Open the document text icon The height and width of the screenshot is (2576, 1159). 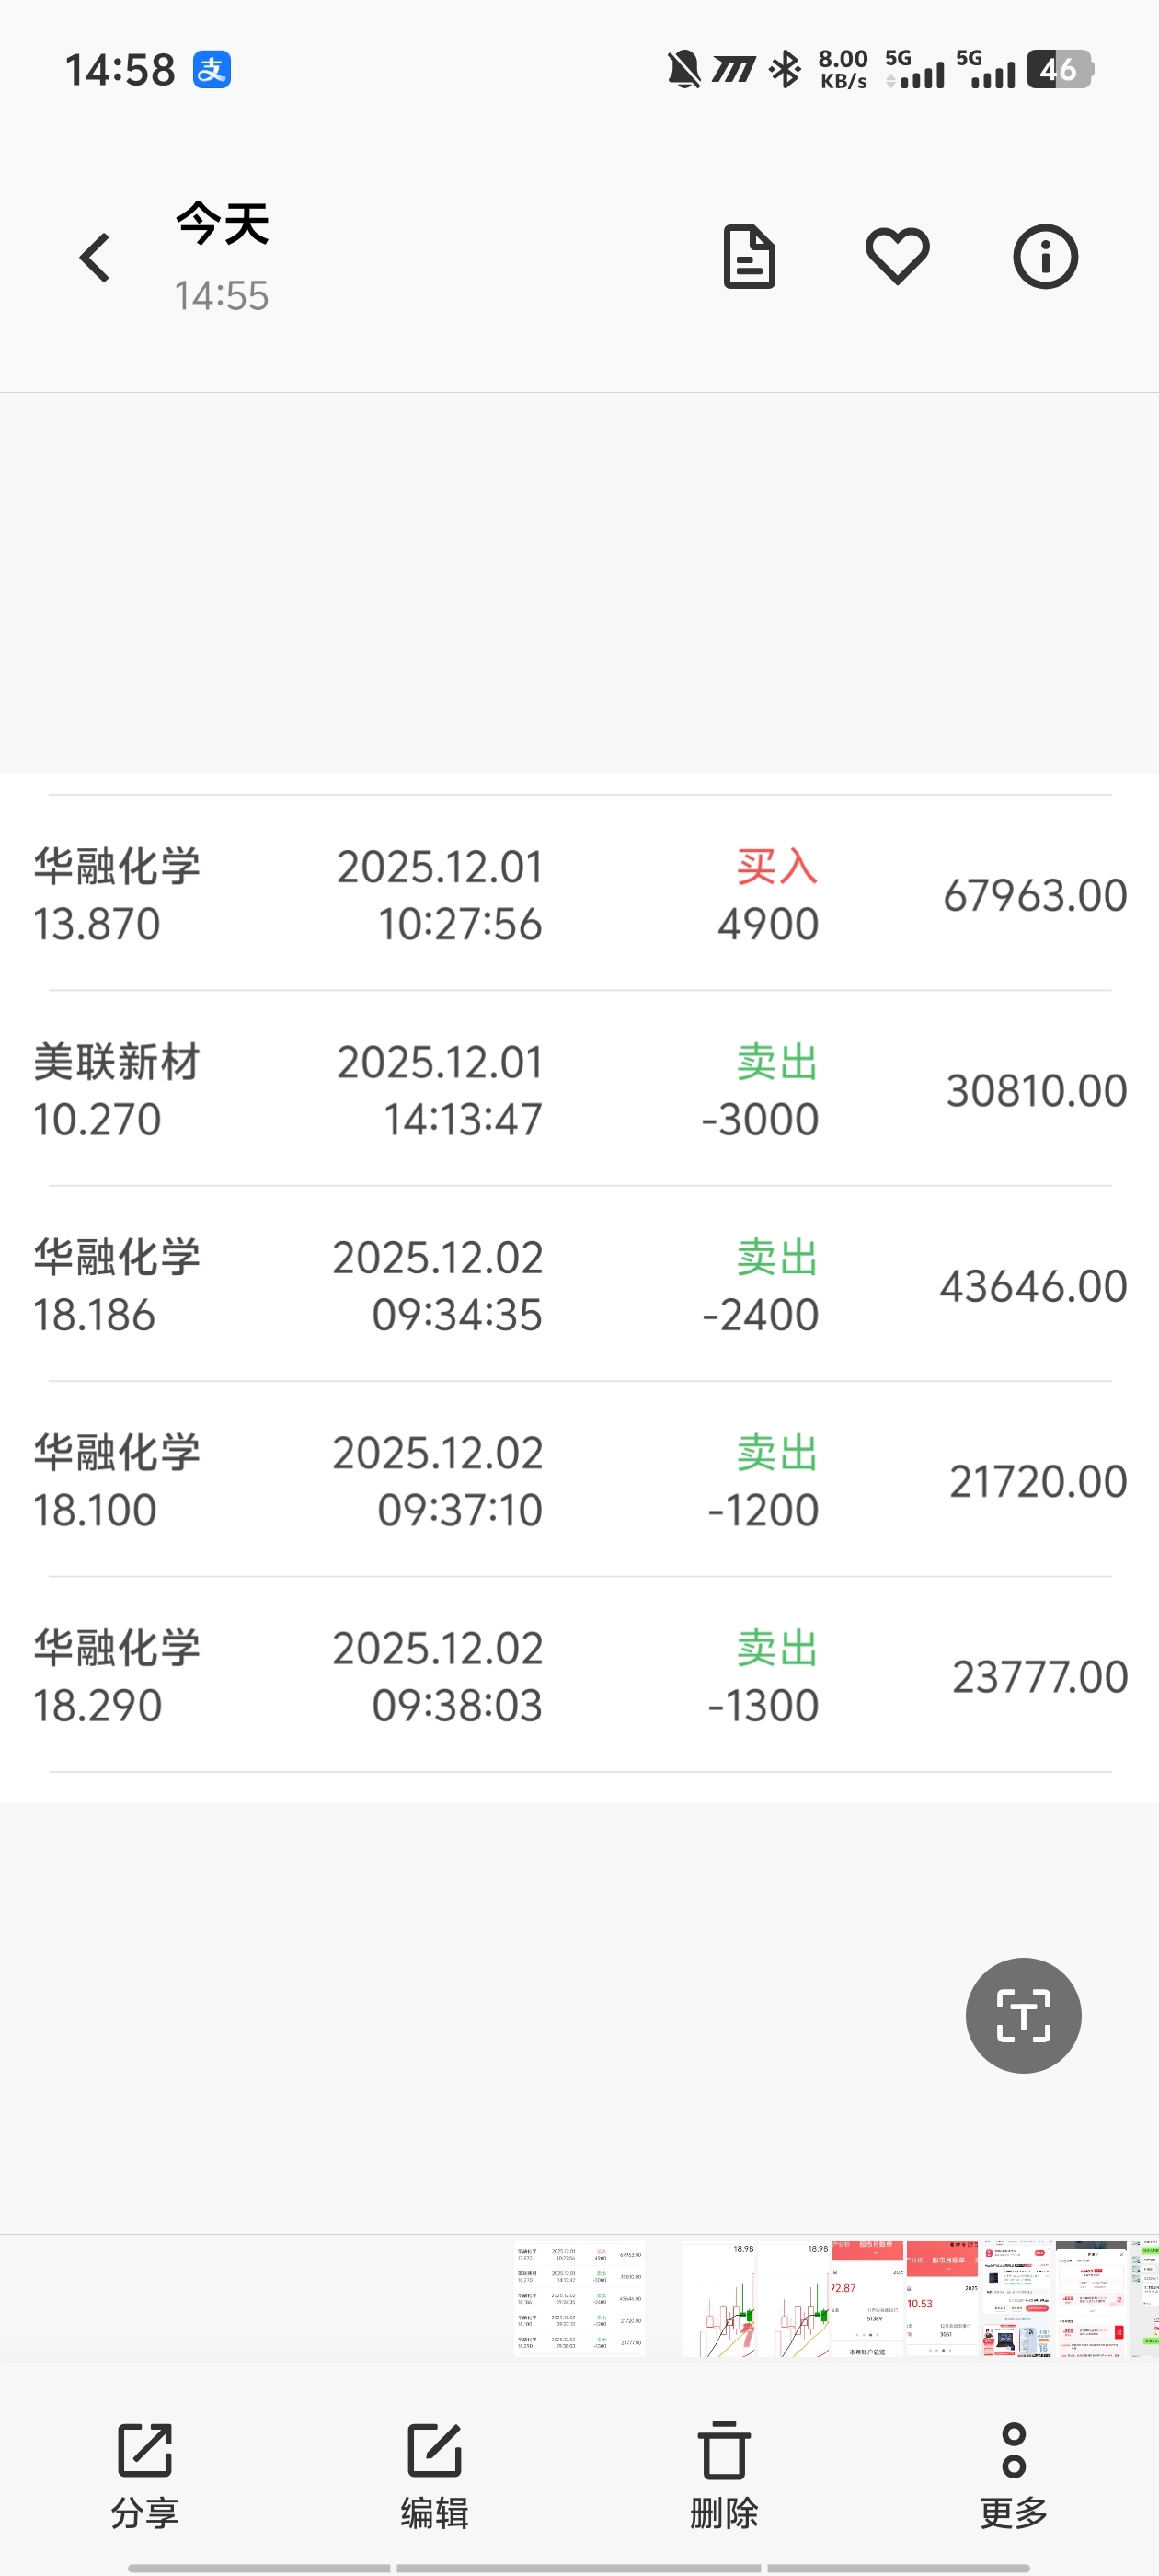(x=749, y=257)
